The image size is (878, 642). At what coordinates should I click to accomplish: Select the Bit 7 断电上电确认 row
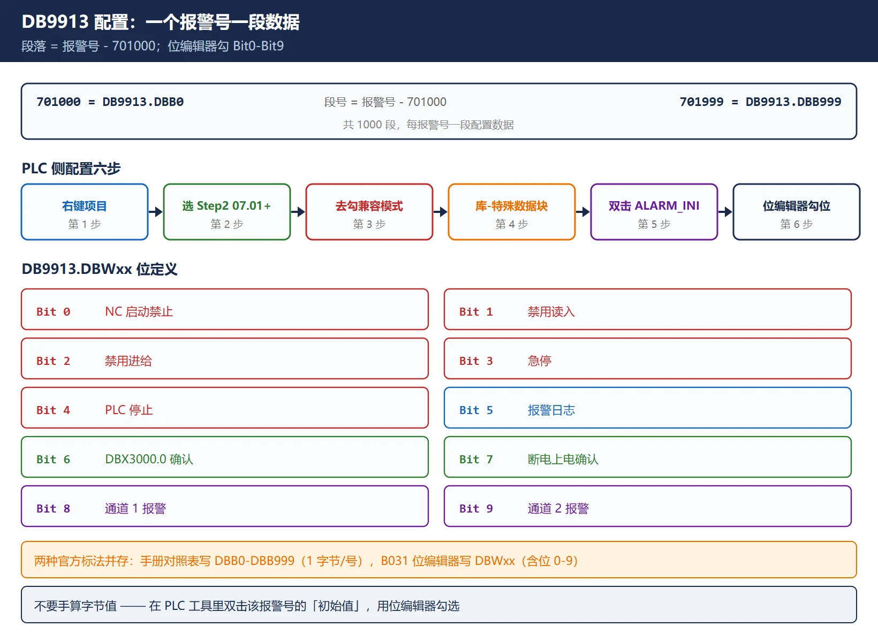click(648, 457)
